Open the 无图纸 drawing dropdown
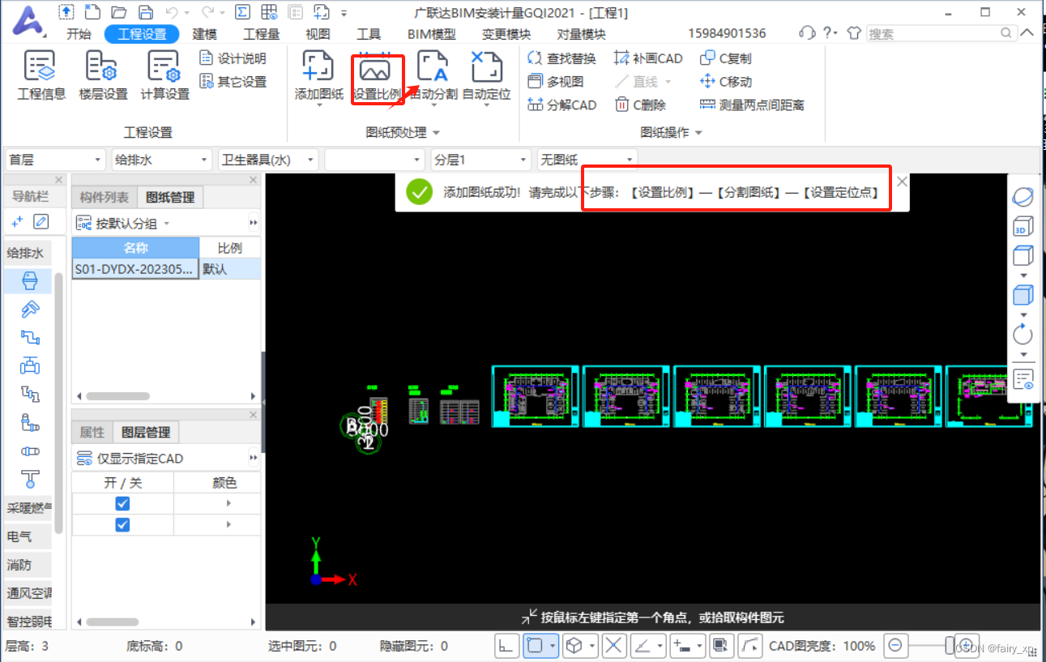1046x662 pixels. click(587, 160)
